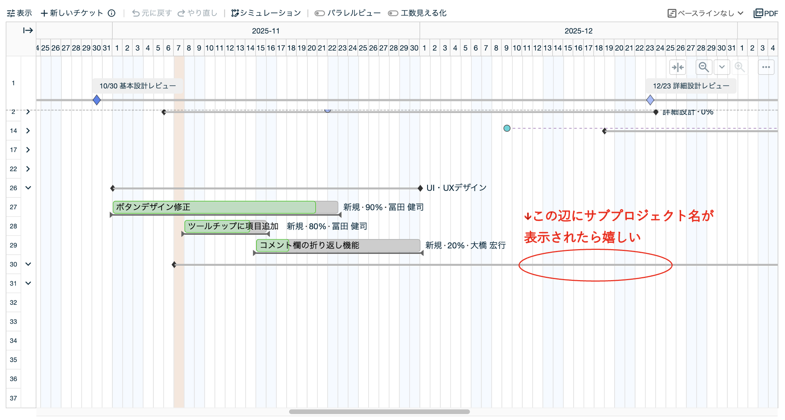Click the 10/30 基本設計レビュー milestone diamond

(96, 100)
